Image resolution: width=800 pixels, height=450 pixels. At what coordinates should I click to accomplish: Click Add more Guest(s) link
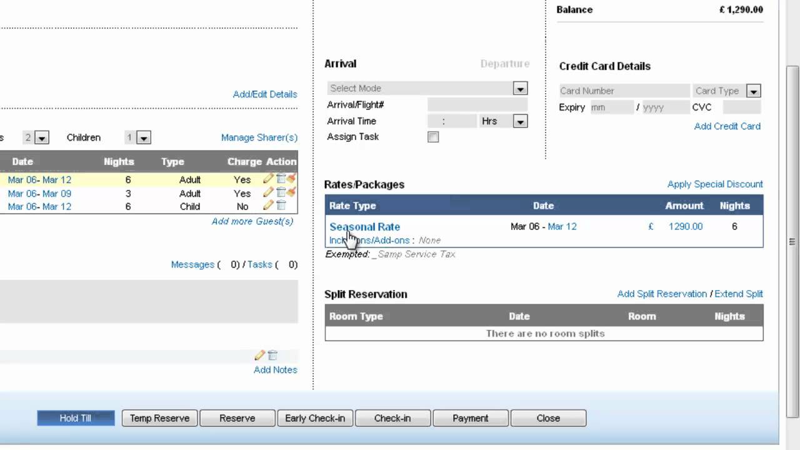[x=252, y=221]
